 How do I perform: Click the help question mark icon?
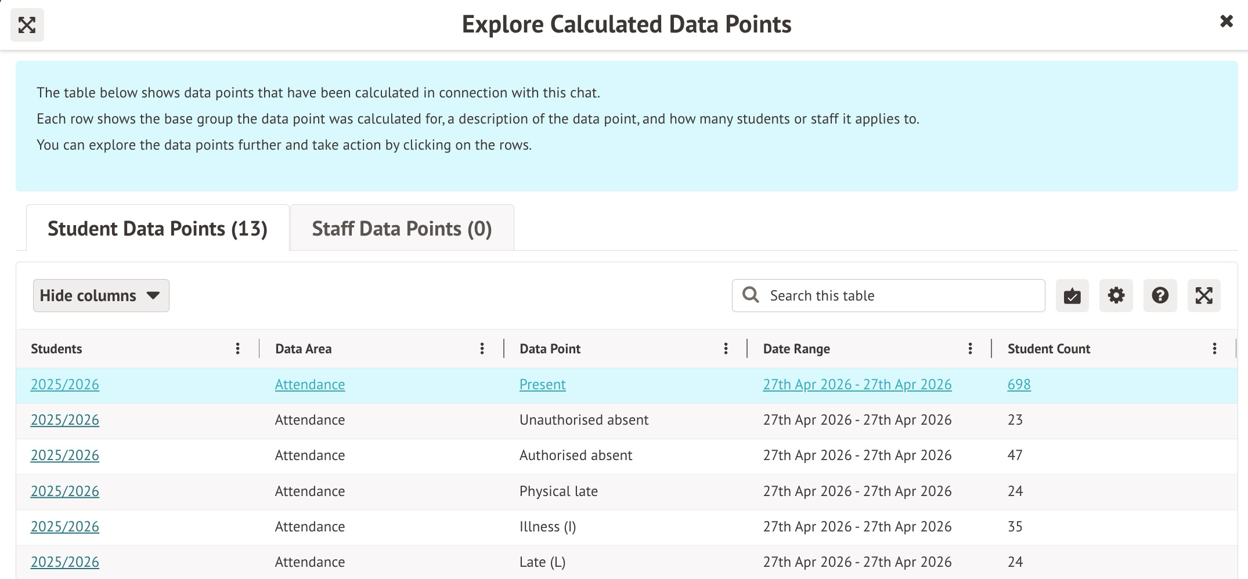point(1159,296)
